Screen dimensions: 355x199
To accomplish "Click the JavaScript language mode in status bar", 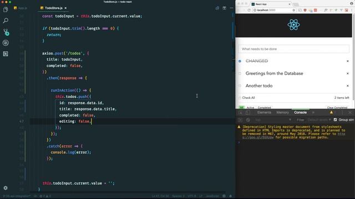I will click(212, 196).
